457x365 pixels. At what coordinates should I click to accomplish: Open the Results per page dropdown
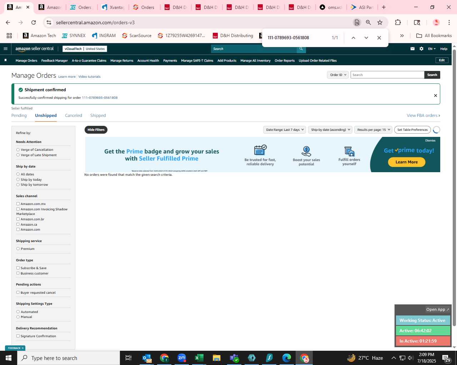[373, 130]
